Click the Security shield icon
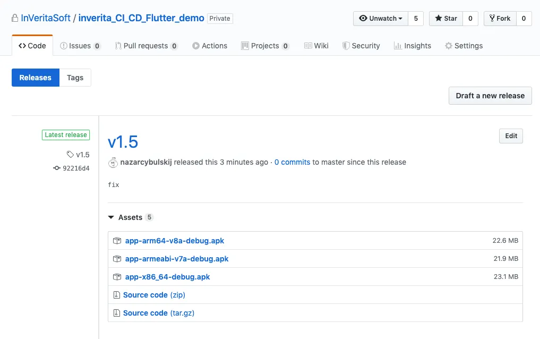 coord(346,46)
